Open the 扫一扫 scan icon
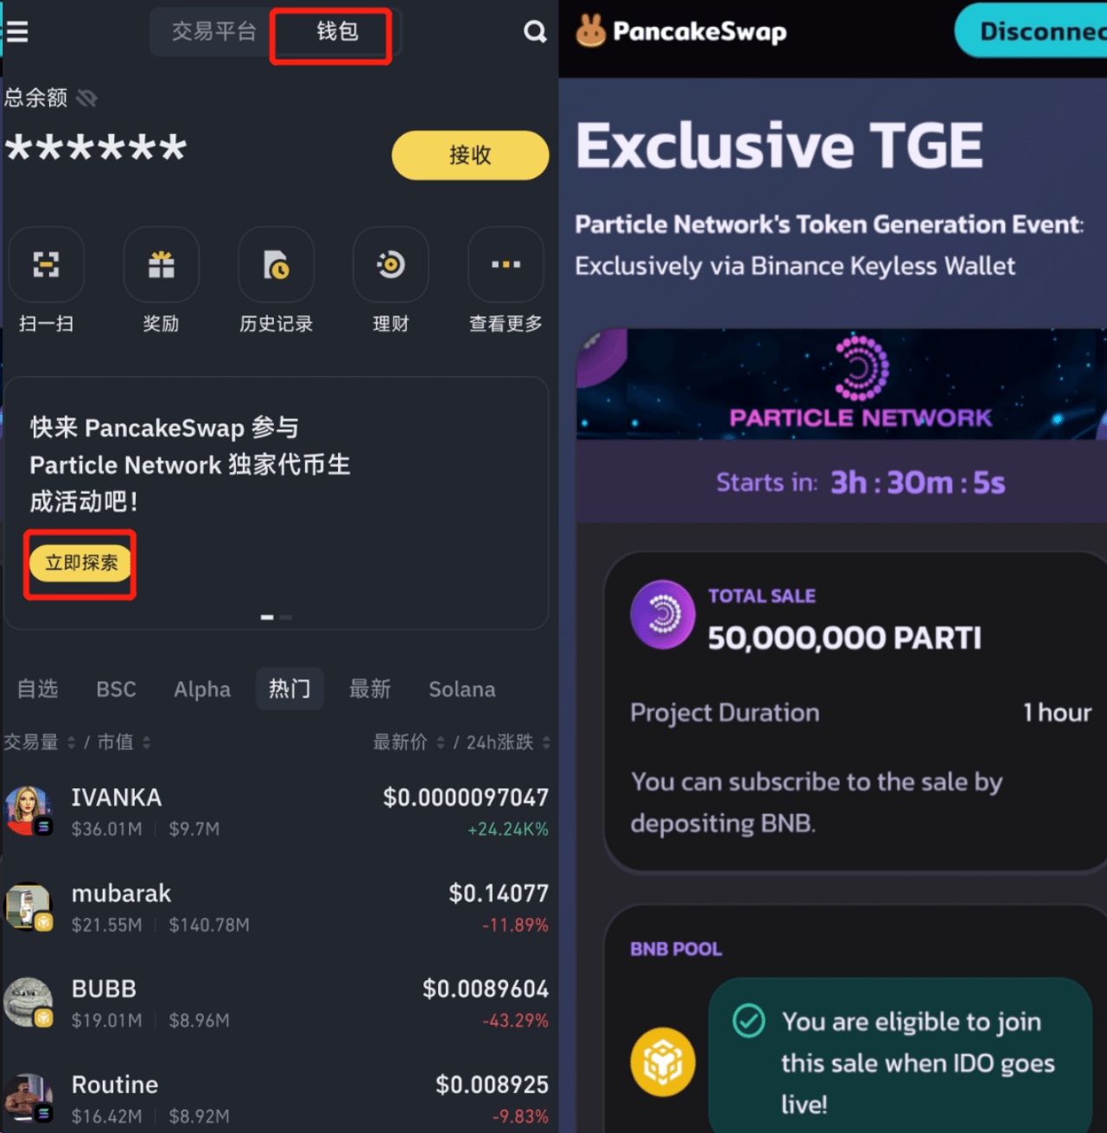This screenshot has height=1133, width=1107. 47,264
